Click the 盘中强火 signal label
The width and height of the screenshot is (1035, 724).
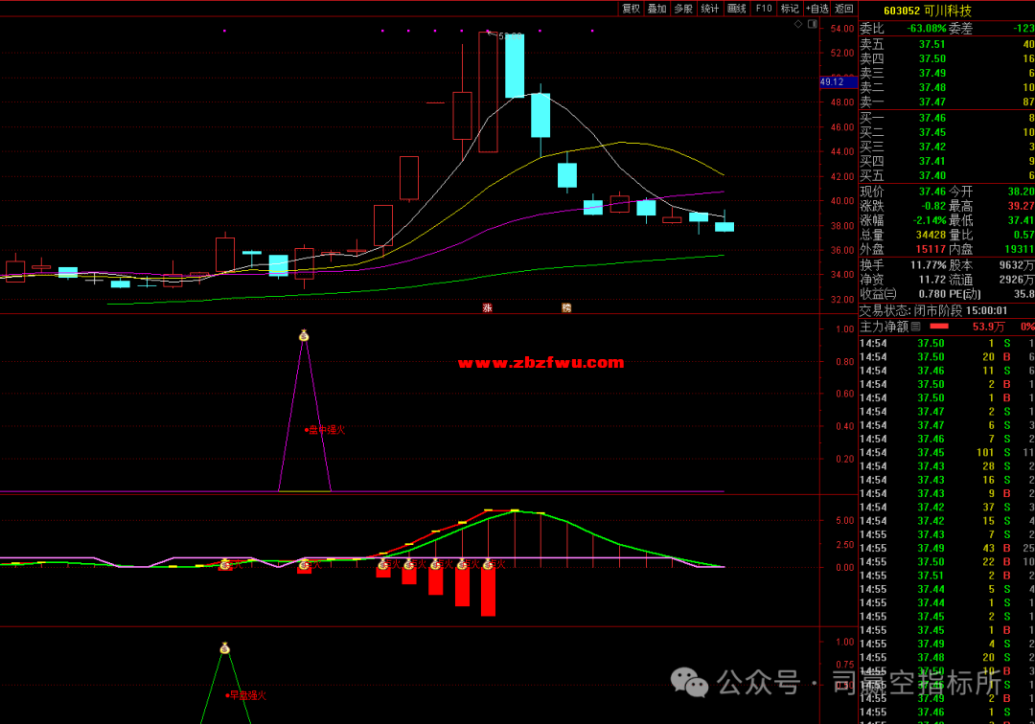pos(327,430)
